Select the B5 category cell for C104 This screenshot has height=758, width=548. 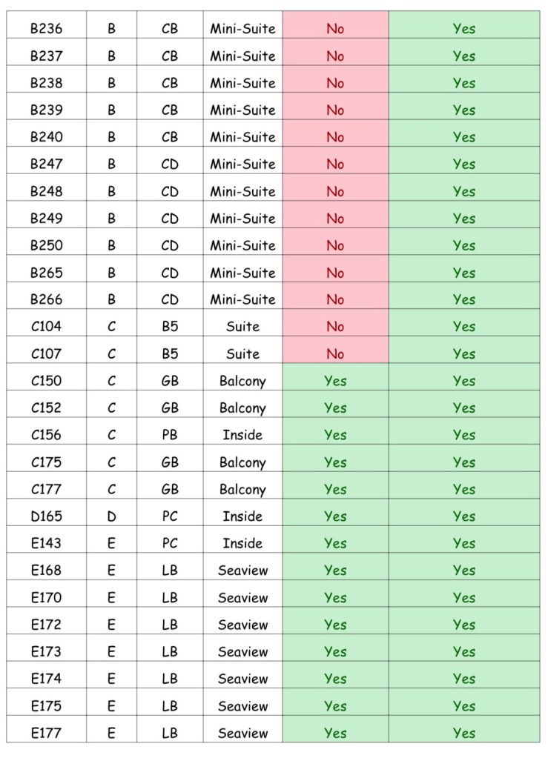point(170,327)
